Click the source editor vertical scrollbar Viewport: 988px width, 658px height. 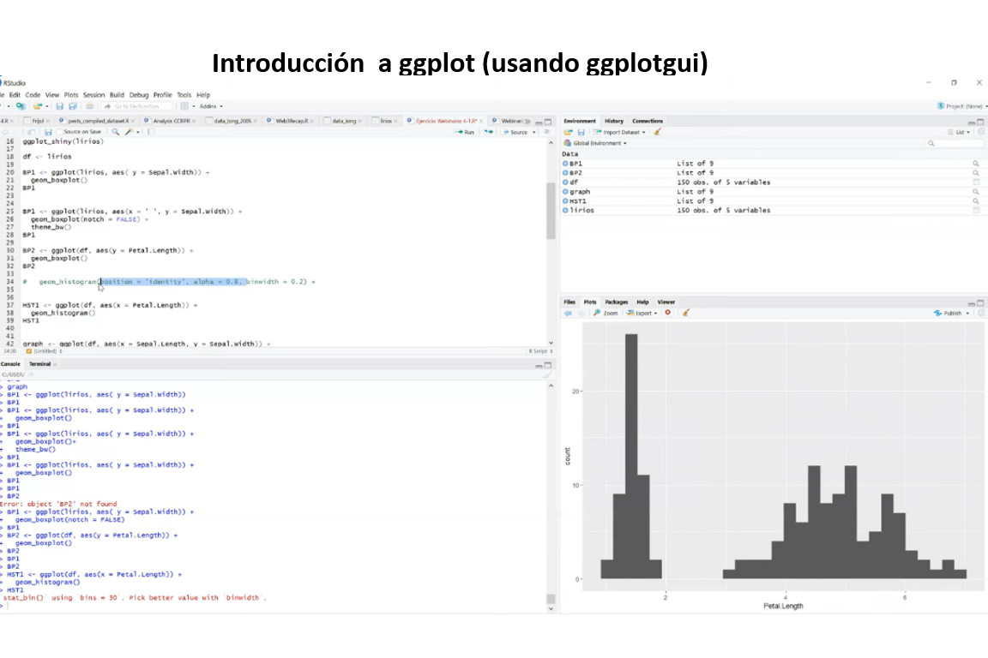[x=550, y=214]
